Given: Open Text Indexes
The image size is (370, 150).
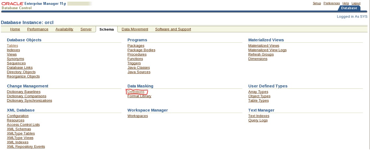Looking at the screenshot, I should coord(259,116).
